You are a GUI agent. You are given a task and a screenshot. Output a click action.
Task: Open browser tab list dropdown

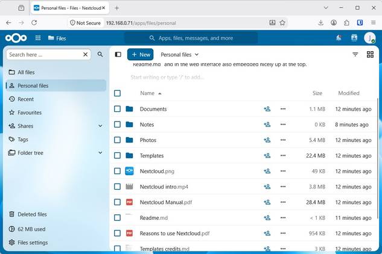[x=326, y=8]
